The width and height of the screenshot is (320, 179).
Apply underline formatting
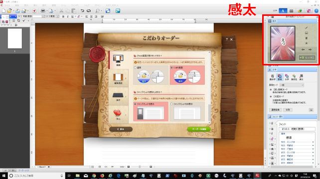(x=72, y=16)
